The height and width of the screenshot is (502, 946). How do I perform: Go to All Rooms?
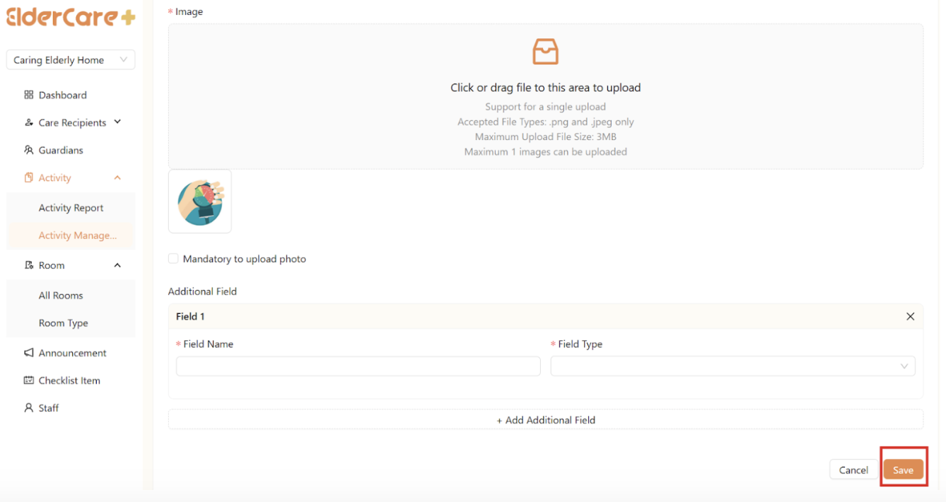[61, 296]
